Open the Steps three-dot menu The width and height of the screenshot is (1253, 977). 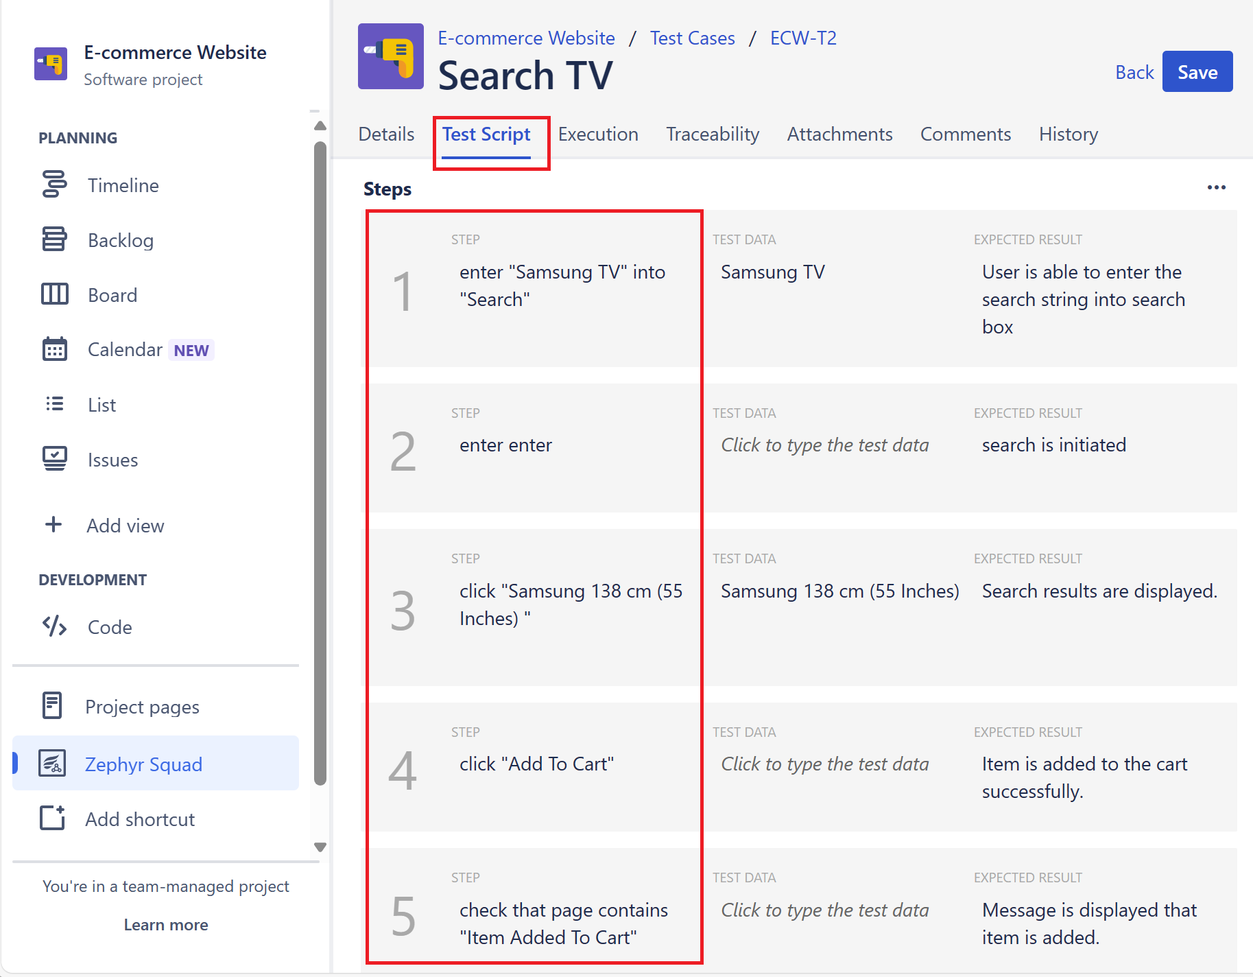pyautogui.click(x=1216, y=187)
